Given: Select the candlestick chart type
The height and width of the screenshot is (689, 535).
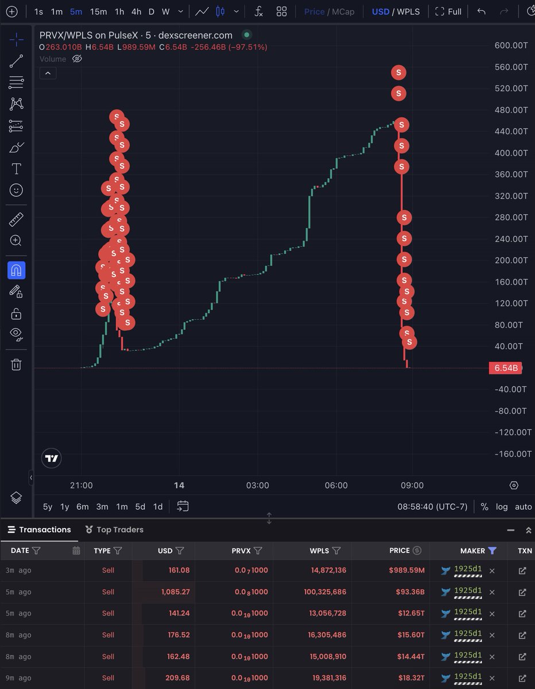Looking at the screenshot, I should coord(220,11).
